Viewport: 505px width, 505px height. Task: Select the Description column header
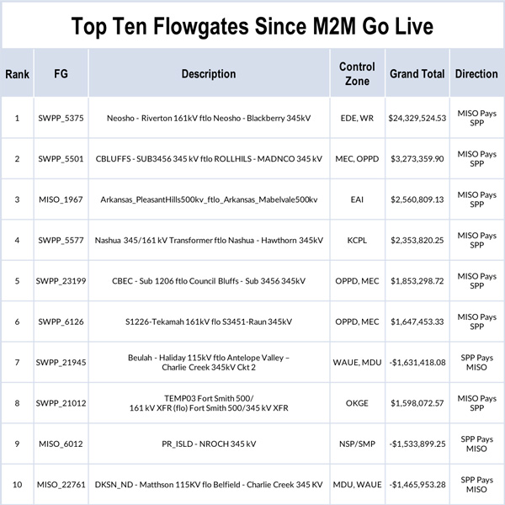click(x=209, y=74)
